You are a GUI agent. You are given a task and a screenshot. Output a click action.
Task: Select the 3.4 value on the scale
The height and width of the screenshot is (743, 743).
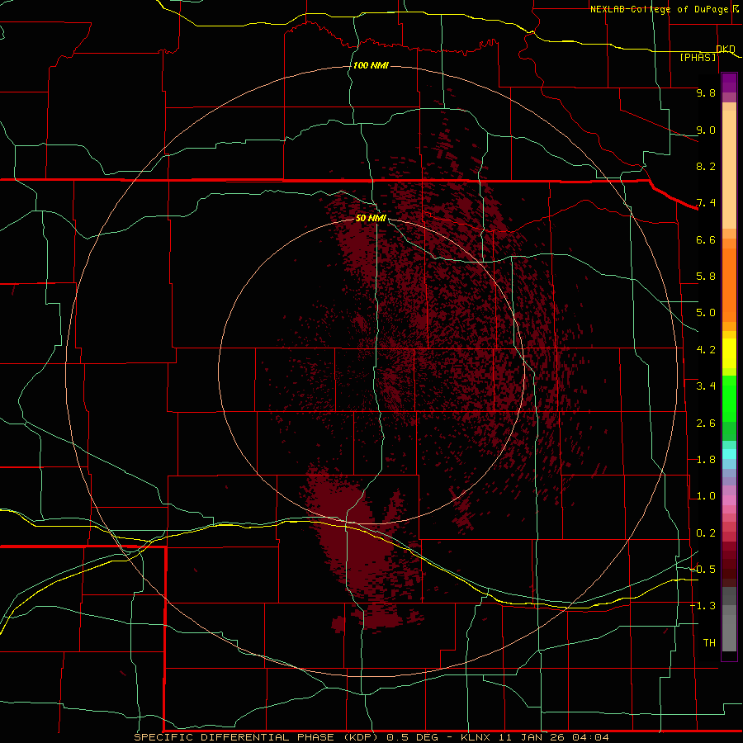coord(706,386)
